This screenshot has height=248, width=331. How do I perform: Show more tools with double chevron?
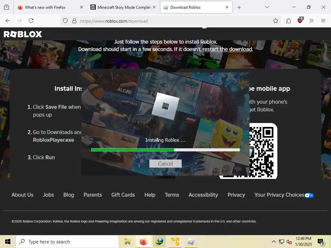(x=311, y=21)
